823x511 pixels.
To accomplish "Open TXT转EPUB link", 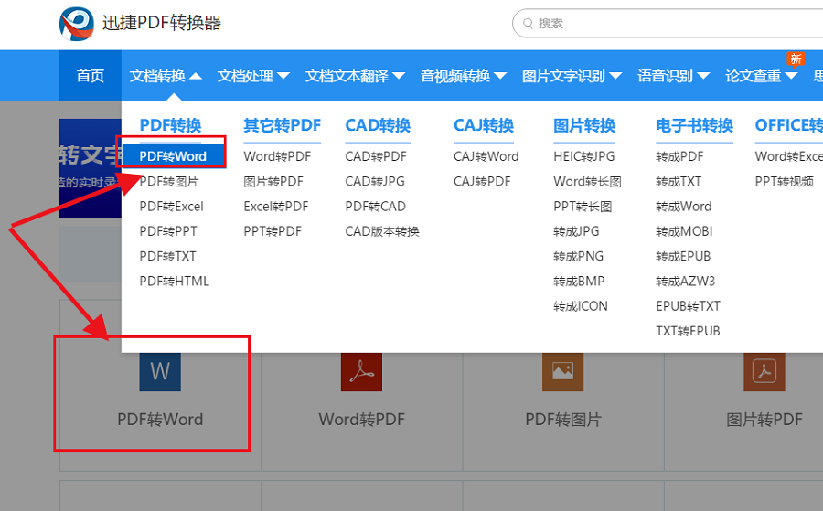I will pyautogui.click(x=688, y=331).
